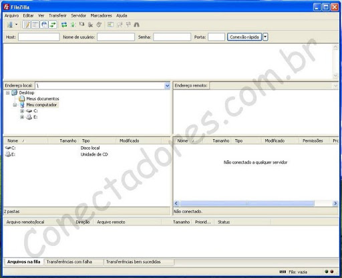The height and width of the screenshot is (278, 342).
Task: Click remote list scroll left arrow
Action: (176, 203)
